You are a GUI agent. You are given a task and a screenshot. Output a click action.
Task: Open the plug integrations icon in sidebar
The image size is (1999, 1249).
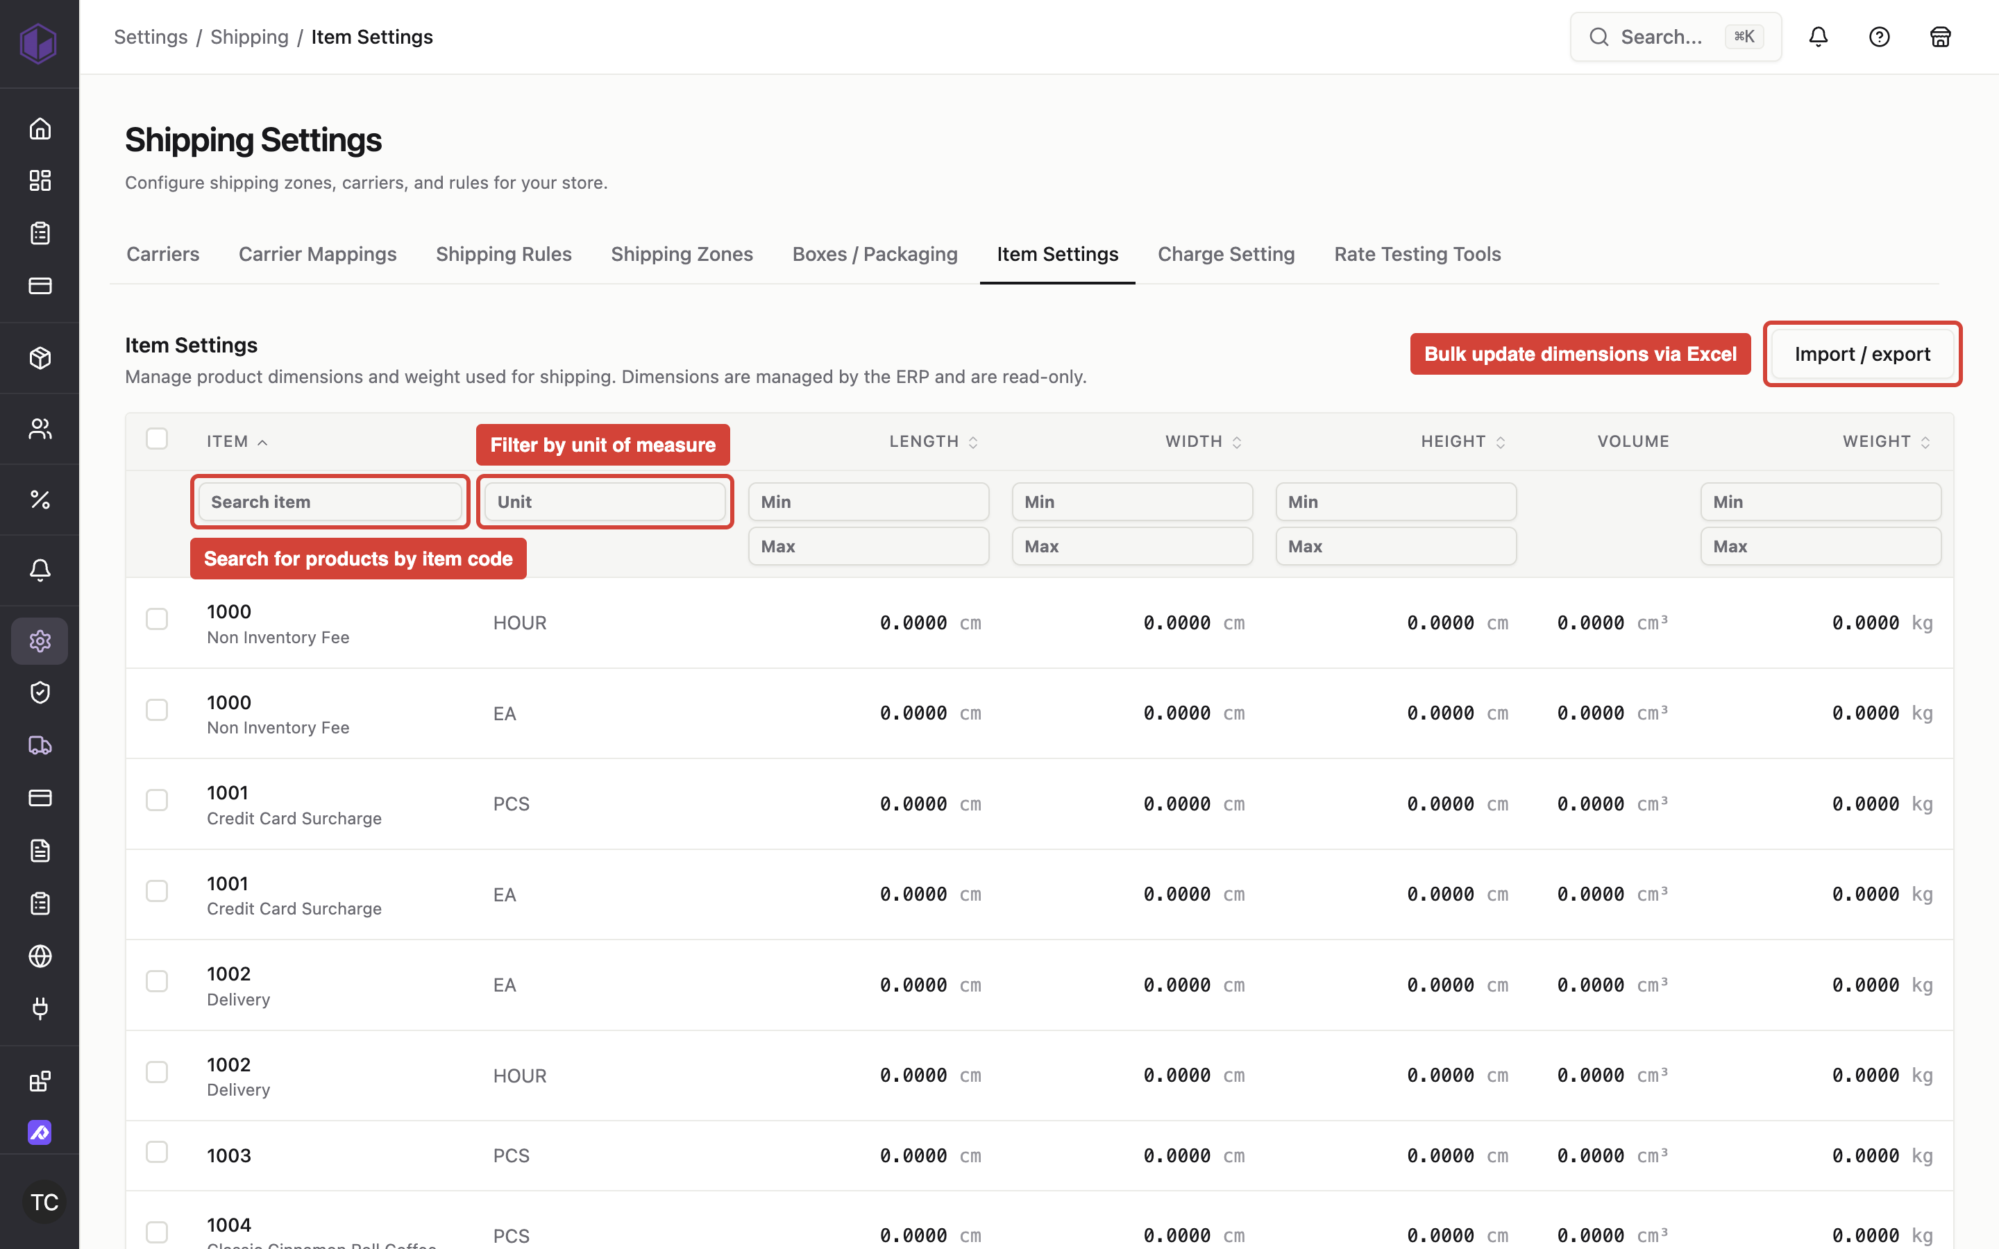coord(40,1008)
